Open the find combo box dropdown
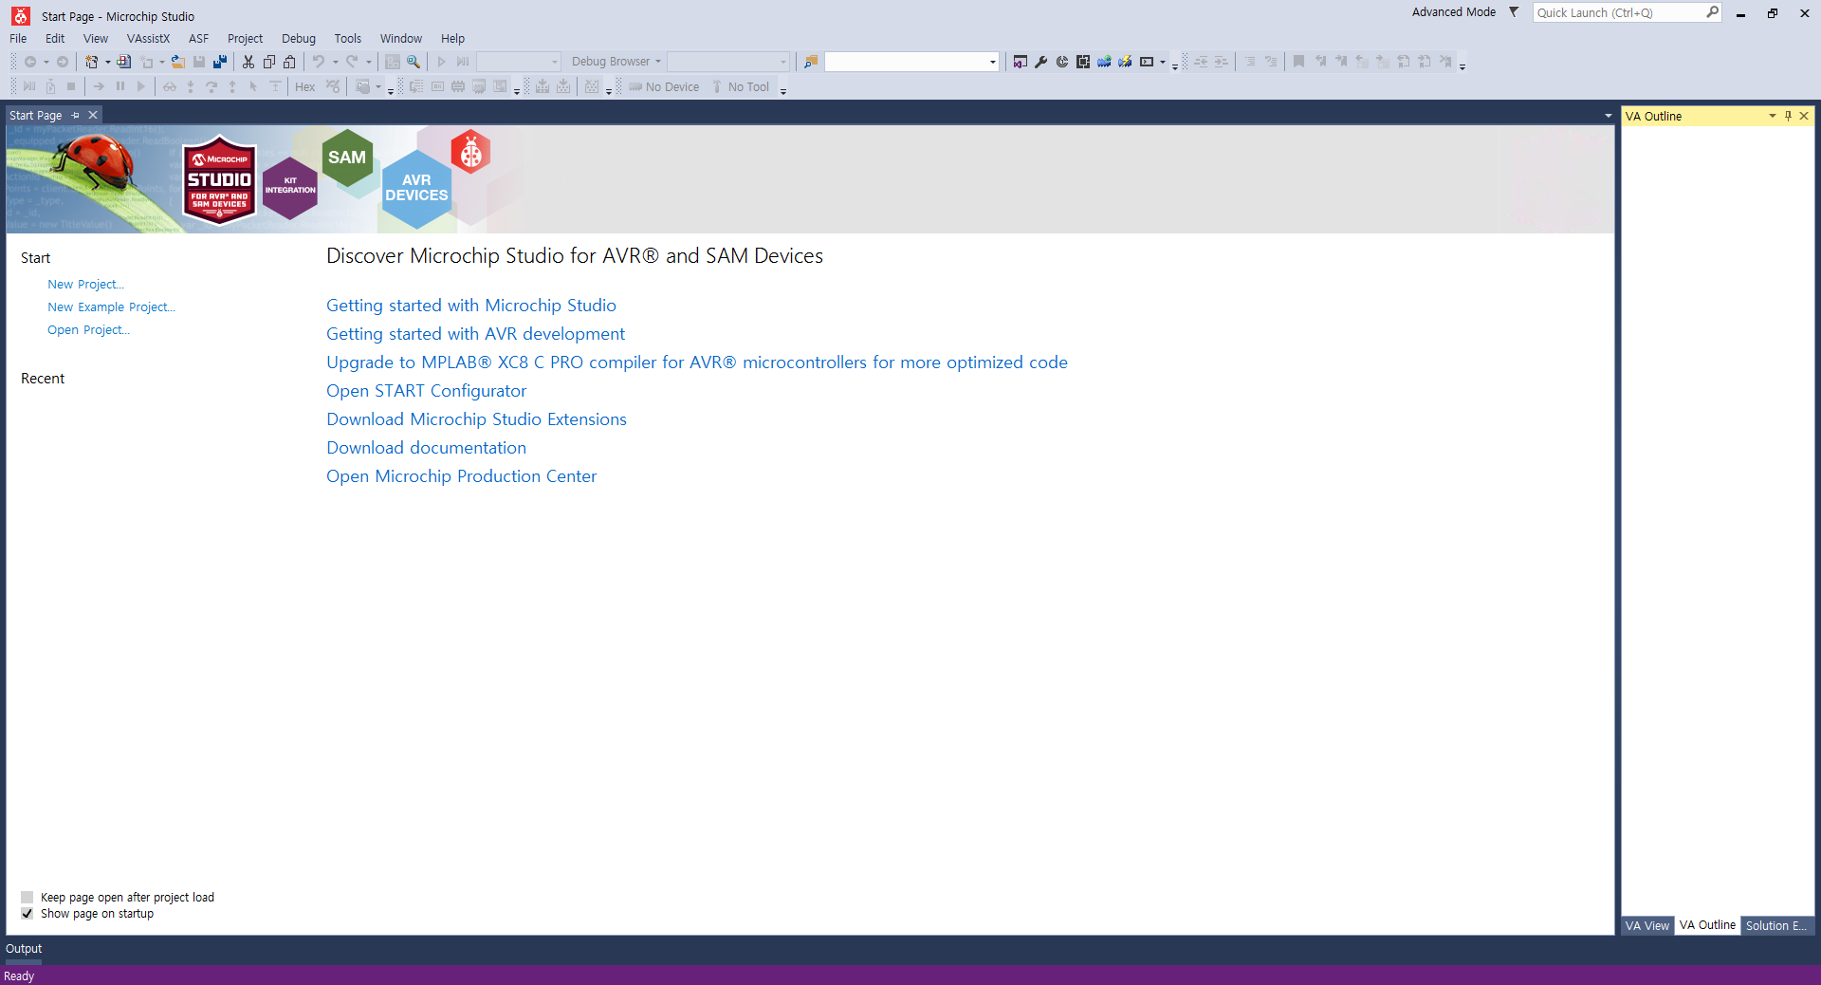Viewport: 1821px width, 985px height. click(993, 62)
